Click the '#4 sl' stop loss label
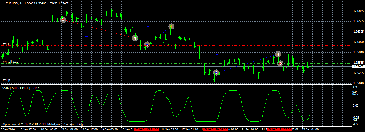 click(6, 44)
